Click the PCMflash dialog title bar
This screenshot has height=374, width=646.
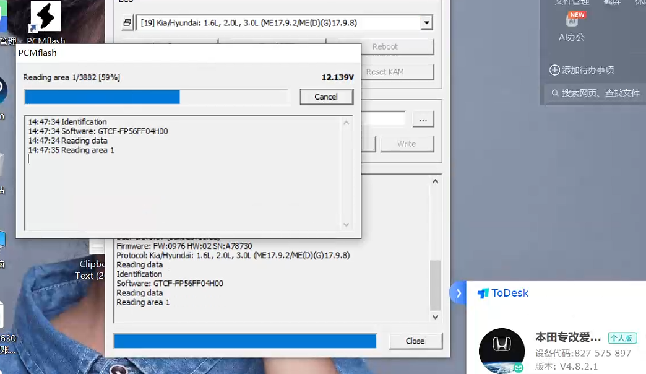click(x=188, y=53)
